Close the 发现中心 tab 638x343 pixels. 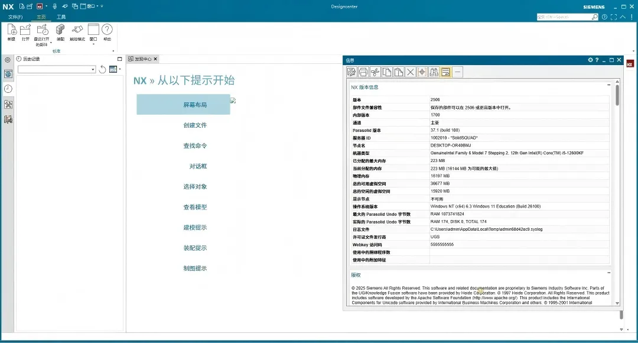point(155,59)
